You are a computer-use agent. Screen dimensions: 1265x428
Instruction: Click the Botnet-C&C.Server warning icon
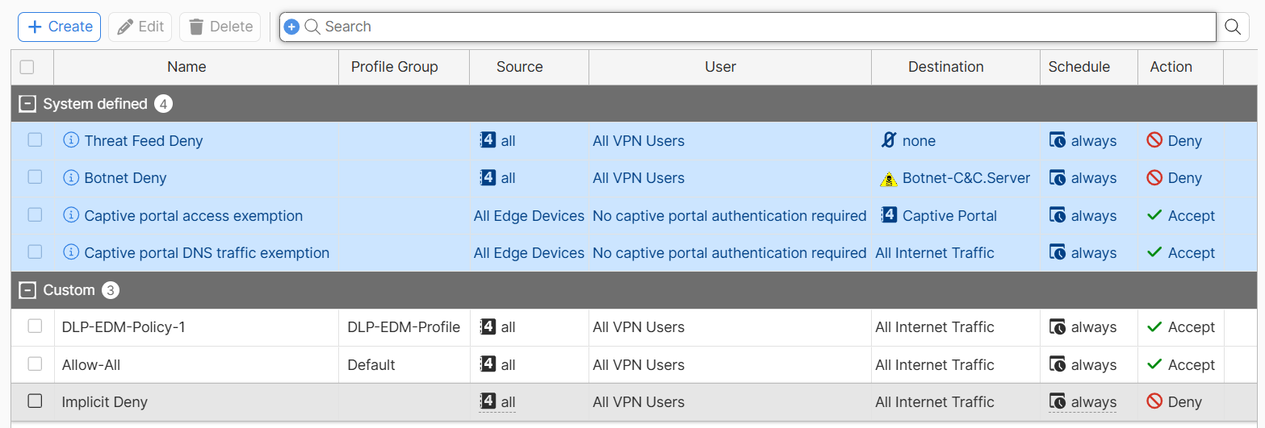[x=889, y=179]
